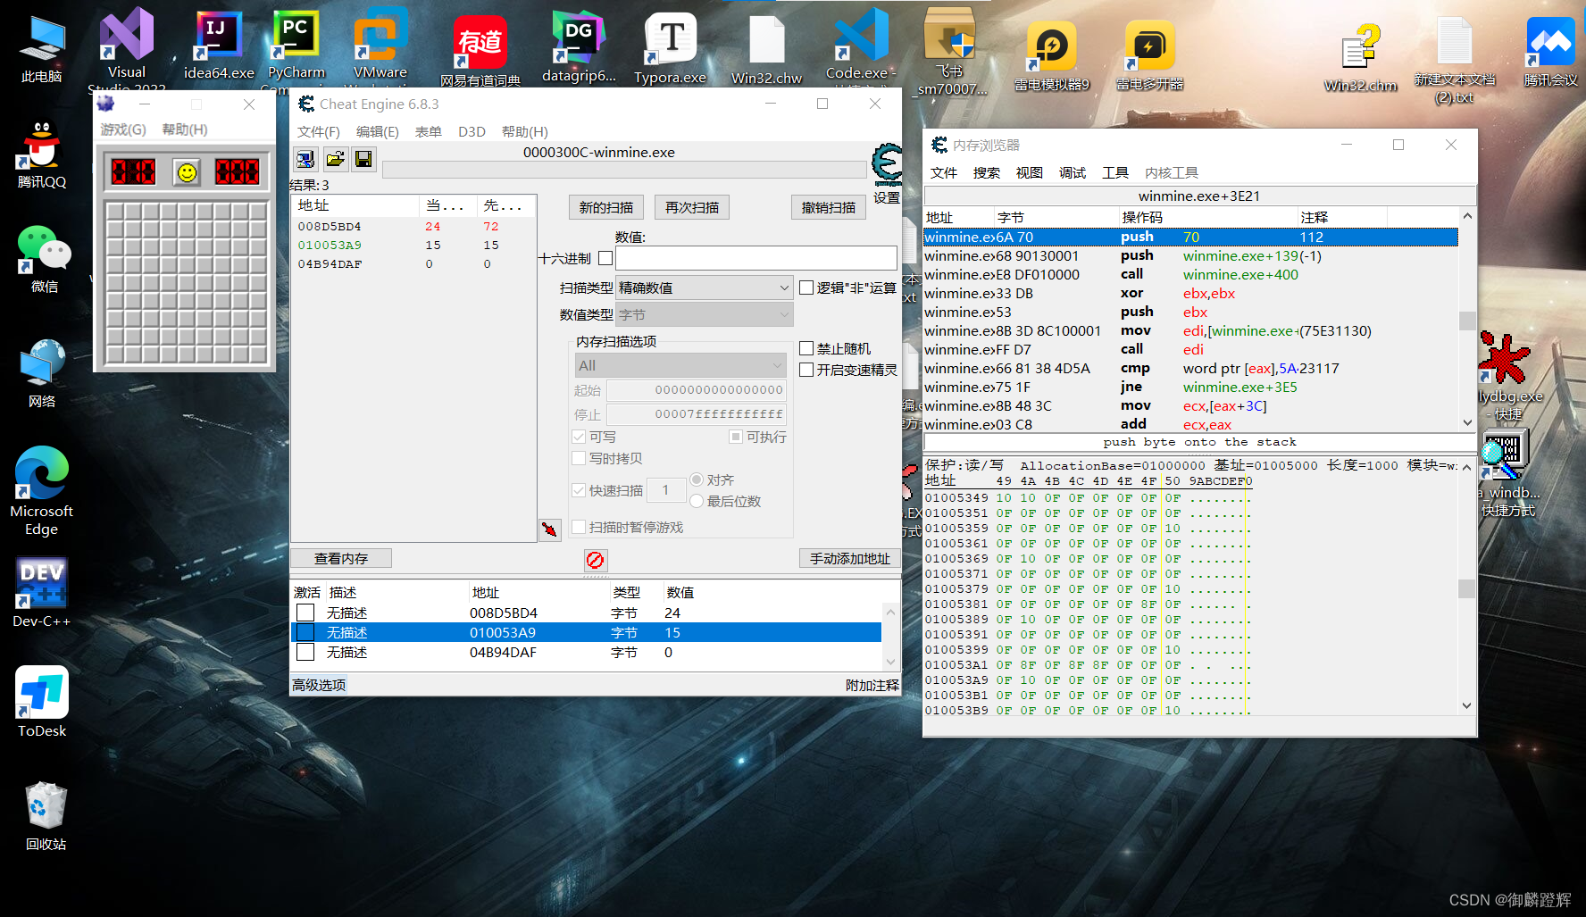The width and height of the screenshot is (1586, 917).
Task: Click the open folder icon in Cheat Engine
Action: point(335,159)
